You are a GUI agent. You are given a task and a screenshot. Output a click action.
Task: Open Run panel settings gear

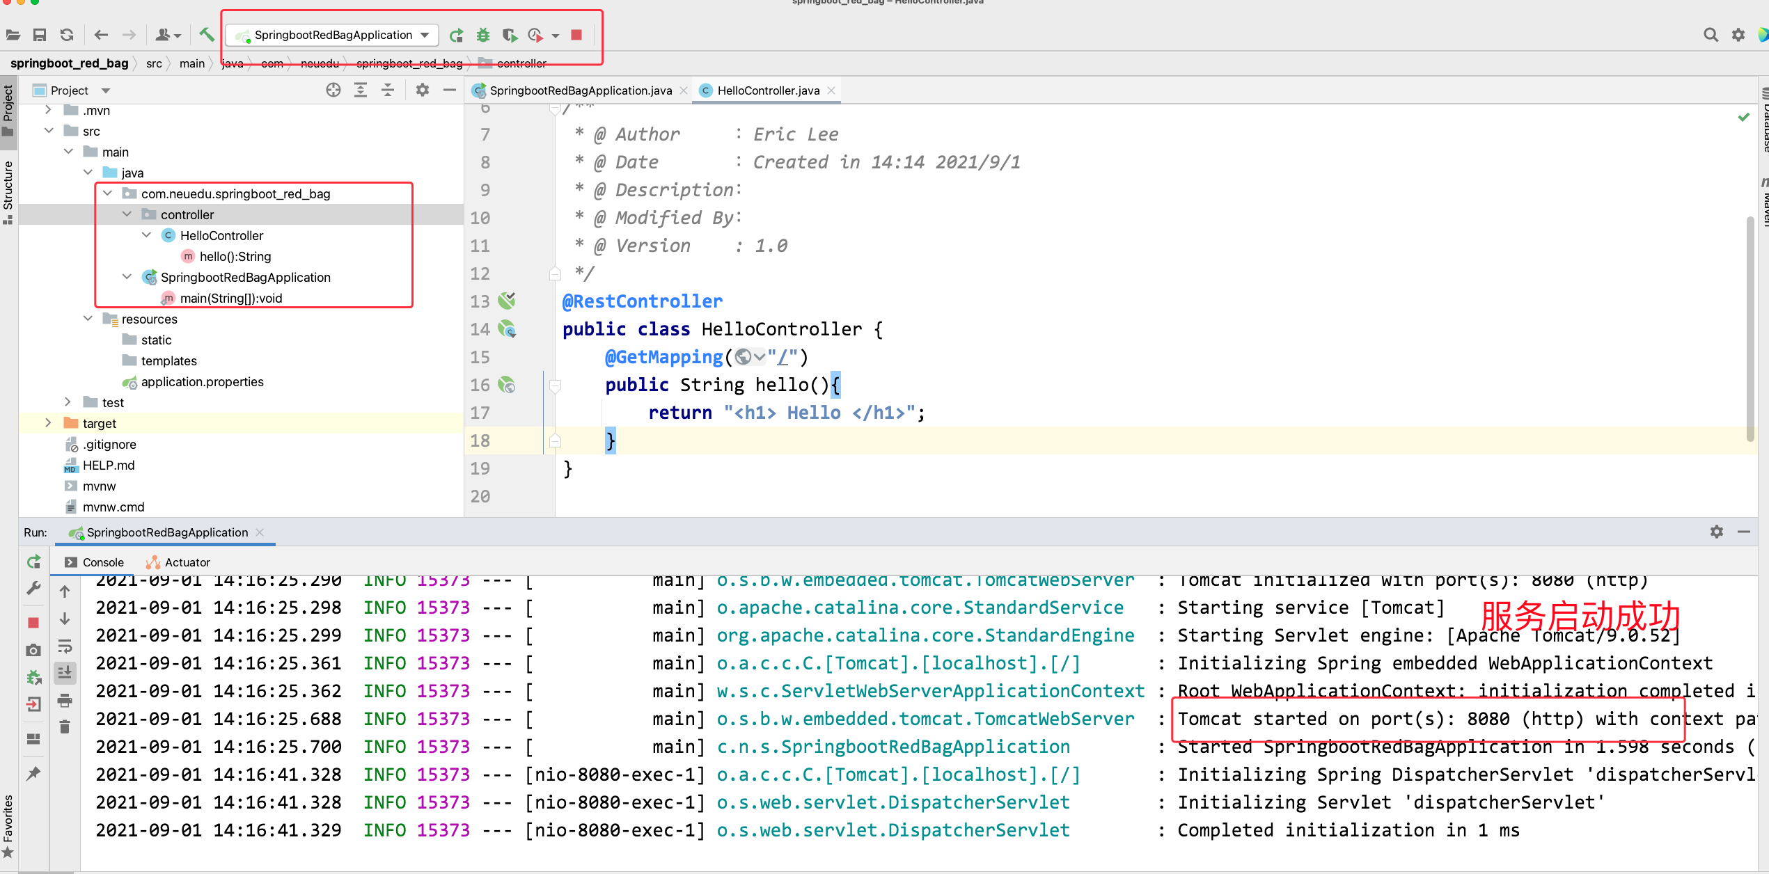coord(1717,532)
